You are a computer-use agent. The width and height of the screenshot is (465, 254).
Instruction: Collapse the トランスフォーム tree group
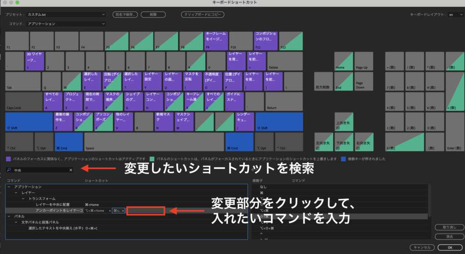coord(23,199)
